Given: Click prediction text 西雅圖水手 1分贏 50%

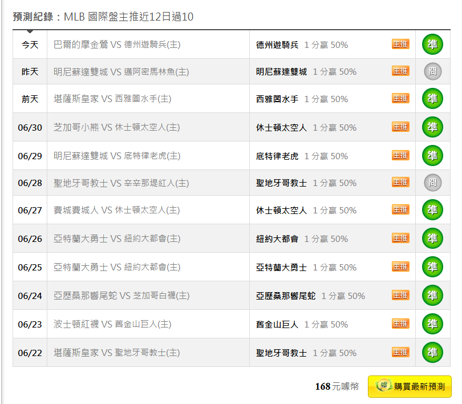Looking at the screenshot, I should pyautogui.click(x=302, y=99).
